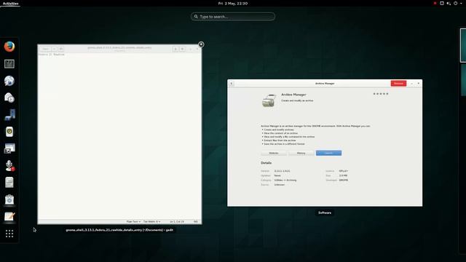Open the system monitor icon in dash
Screen dimensions: 466x262
coord(9,64)
